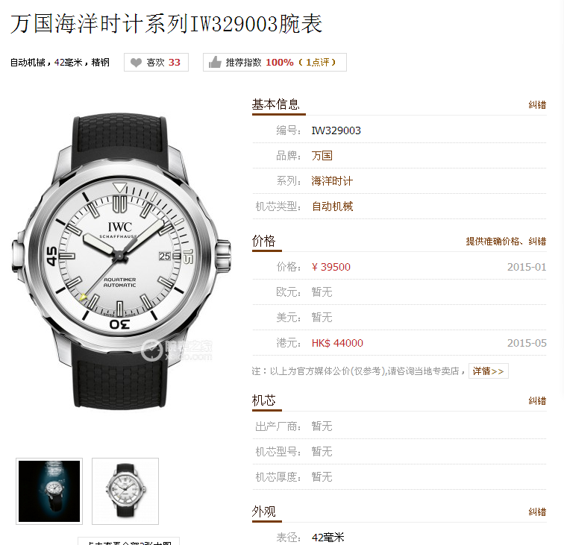Click the heart icon to like
Viewport: 564px width, 545px height.
point(136,63)
